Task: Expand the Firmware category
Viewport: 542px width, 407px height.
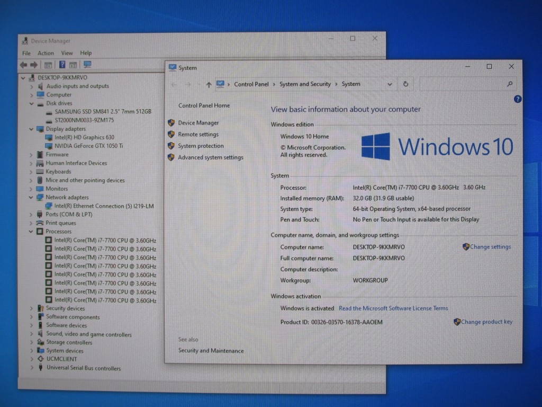Action: click(x=31, y=155)
